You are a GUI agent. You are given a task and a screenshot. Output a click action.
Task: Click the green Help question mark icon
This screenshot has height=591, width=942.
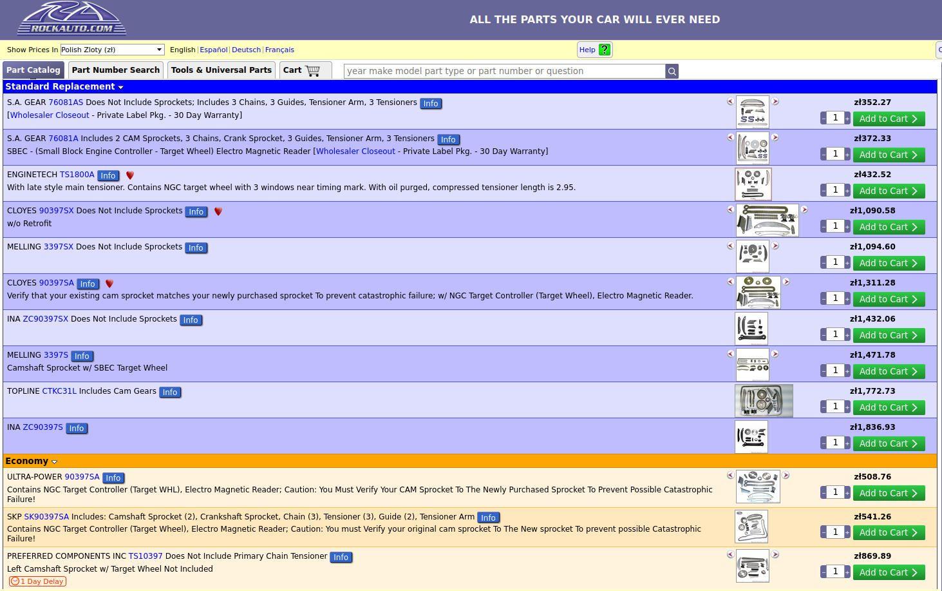tap(604, 50)
